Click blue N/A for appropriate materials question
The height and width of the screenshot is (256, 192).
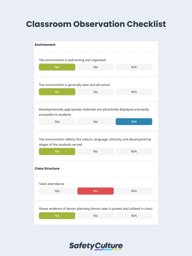(x=134, y=122)
